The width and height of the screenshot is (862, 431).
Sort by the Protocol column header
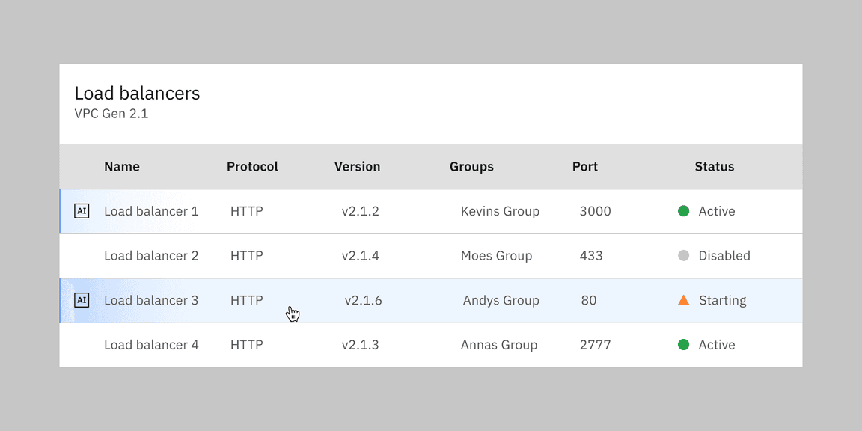(x=252, y=167)
